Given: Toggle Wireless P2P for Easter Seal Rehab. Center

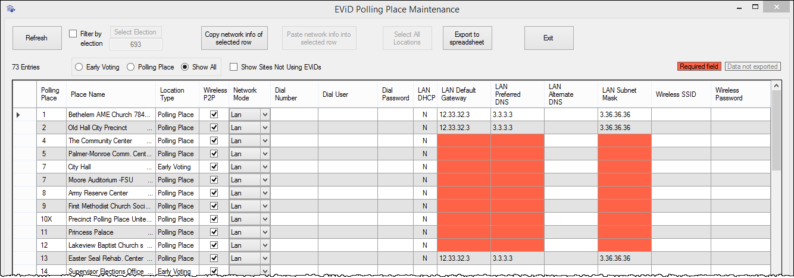Looking at the screenshot, I should click(214, 258).
